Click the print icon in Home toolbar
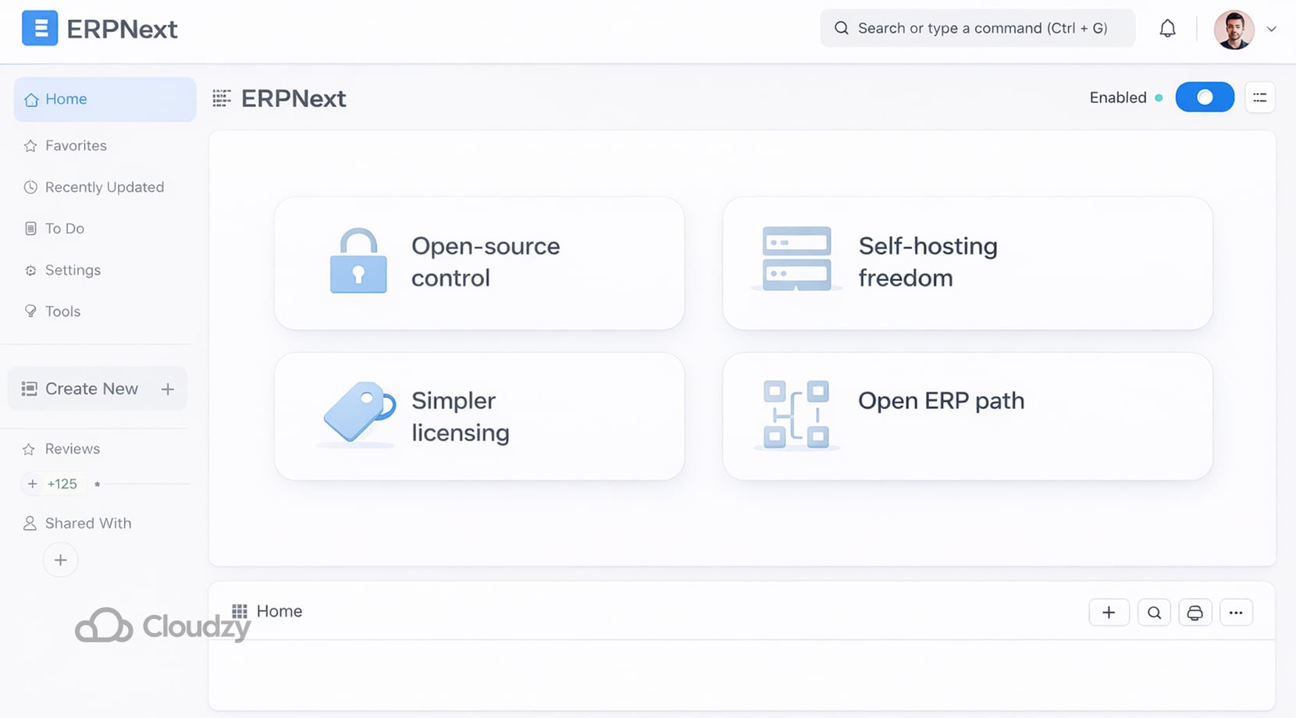The width and height of the screenshot is (1296, 718). coord(1195,612)
